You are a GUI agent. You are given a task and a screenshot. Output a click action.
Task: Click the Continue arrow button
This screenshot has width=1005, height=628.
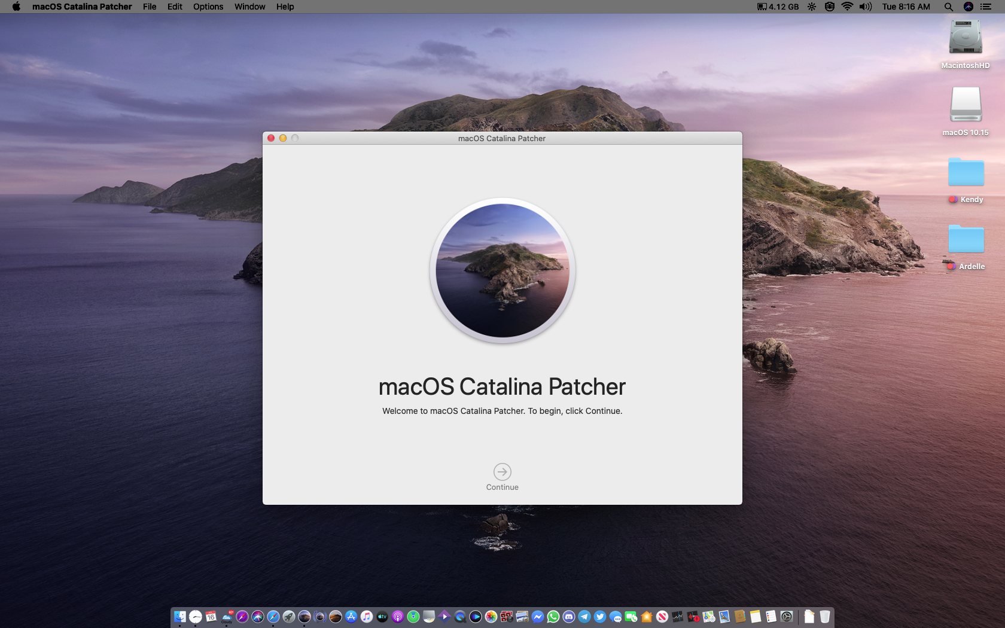point(502,471)
